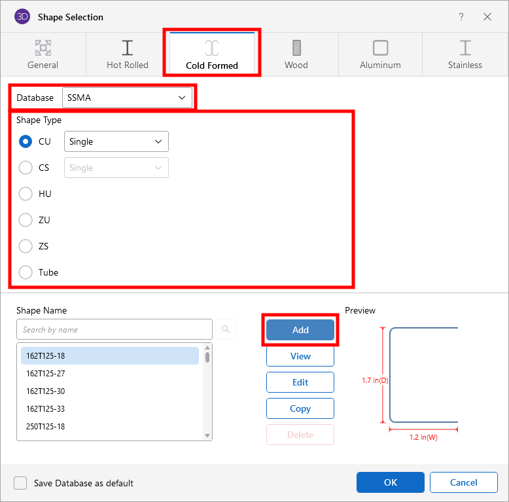Image resolution: width=509 pixels, height=502 pixels.
Task: Switch to the Stainless steel icon
Action: pyautogui.click(x=465, y=48)
